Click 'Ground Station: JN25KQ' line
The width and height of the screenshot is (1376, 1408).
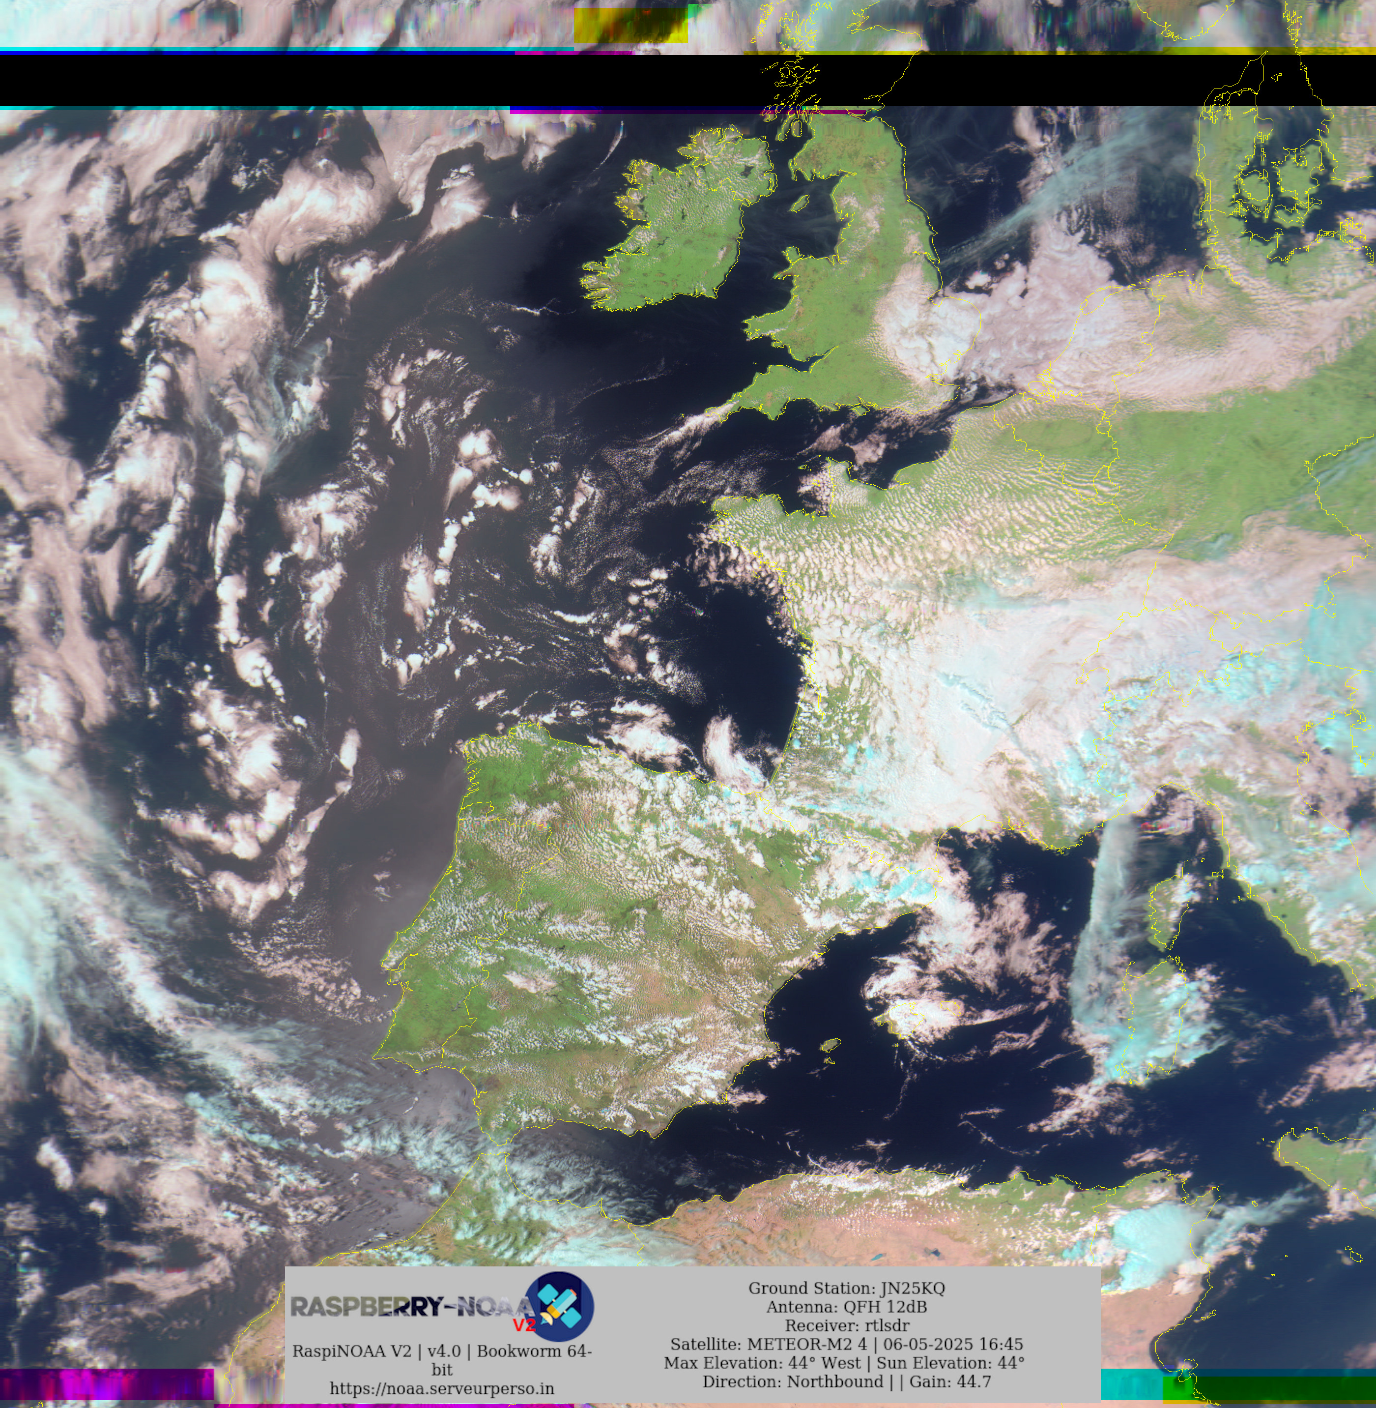point(846,1288)
